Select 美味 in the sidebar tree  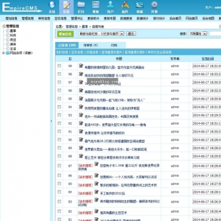coord(13,44)
